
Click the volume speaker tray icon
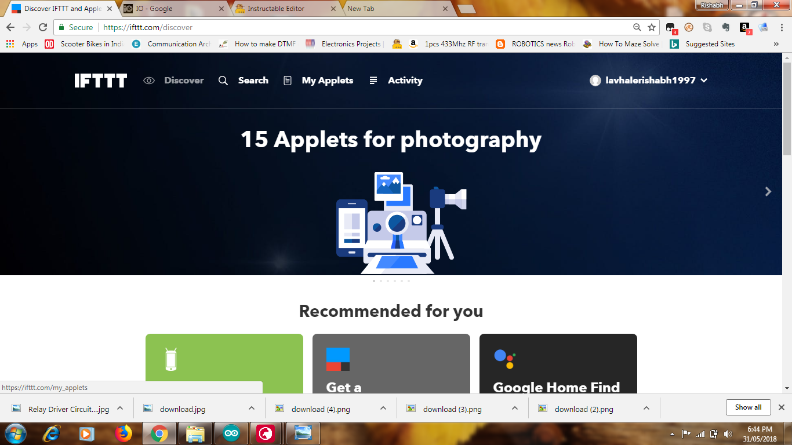tap(728, 434)
